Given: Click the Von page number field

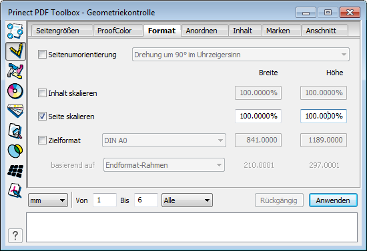Looking at the screenshot, I should tap(105, 200).
